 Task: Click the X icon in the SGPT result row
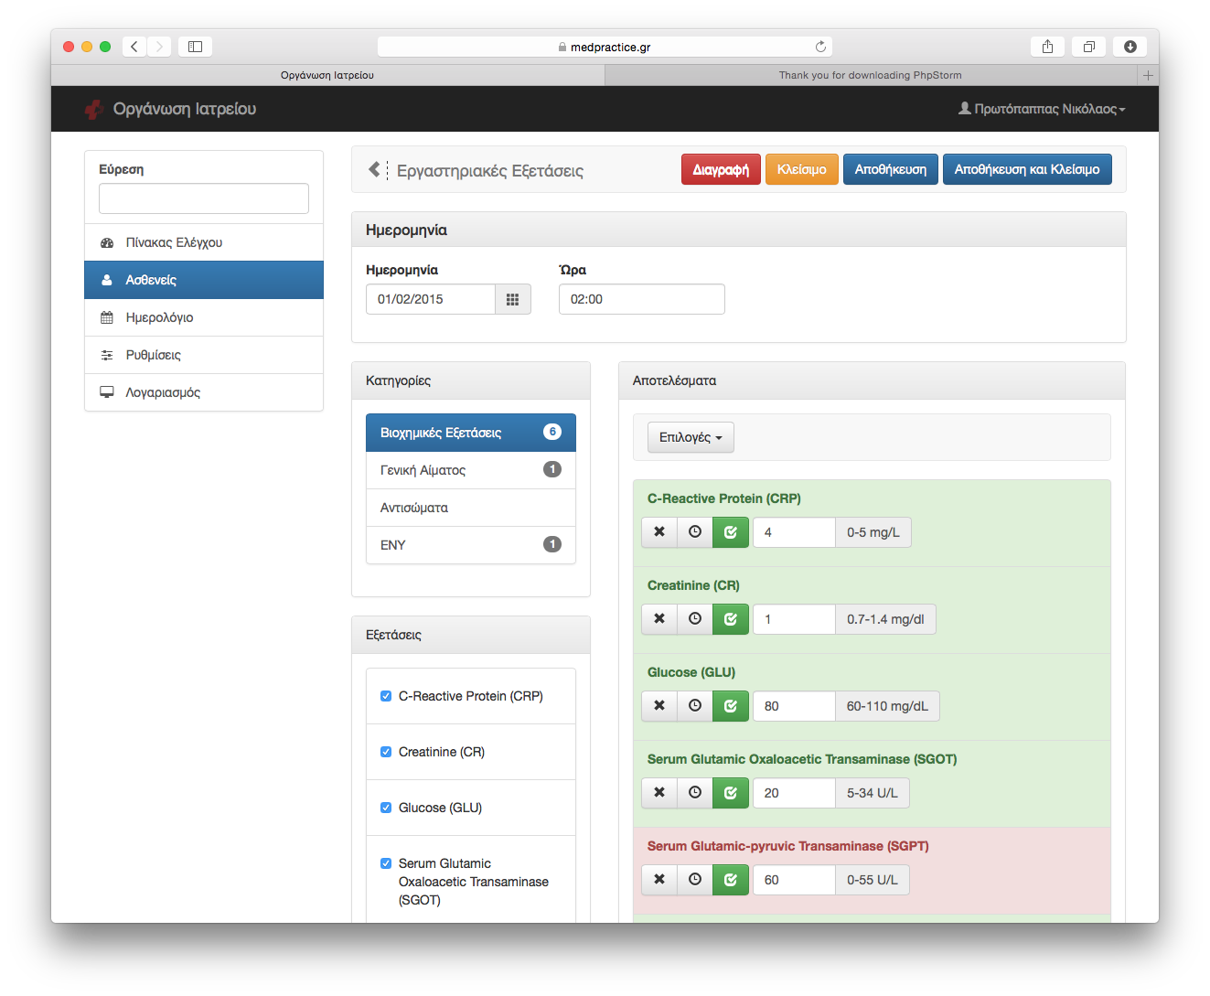point(659,880)
